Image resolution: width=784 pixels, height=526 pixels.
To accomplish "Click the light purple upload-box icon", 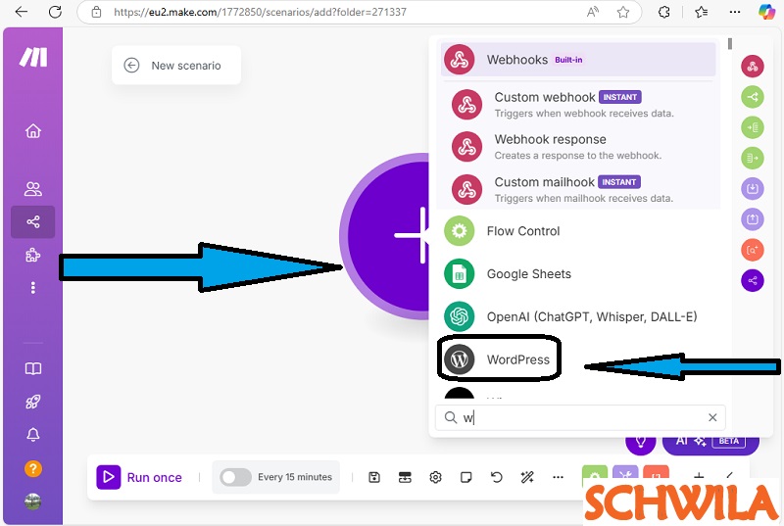I will click(752, 219).
